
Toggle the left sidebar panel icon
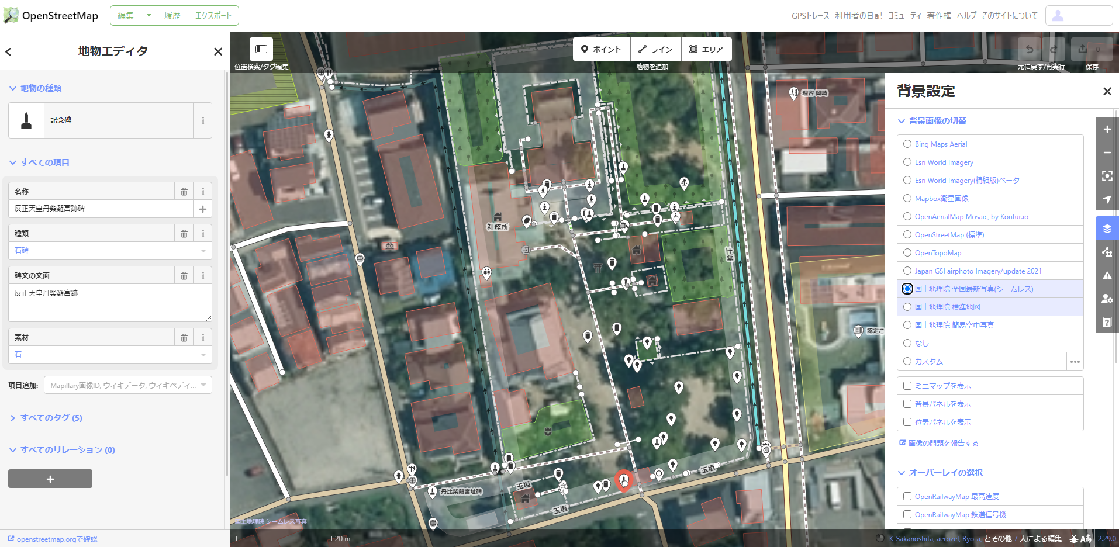(x=261, y=49)
